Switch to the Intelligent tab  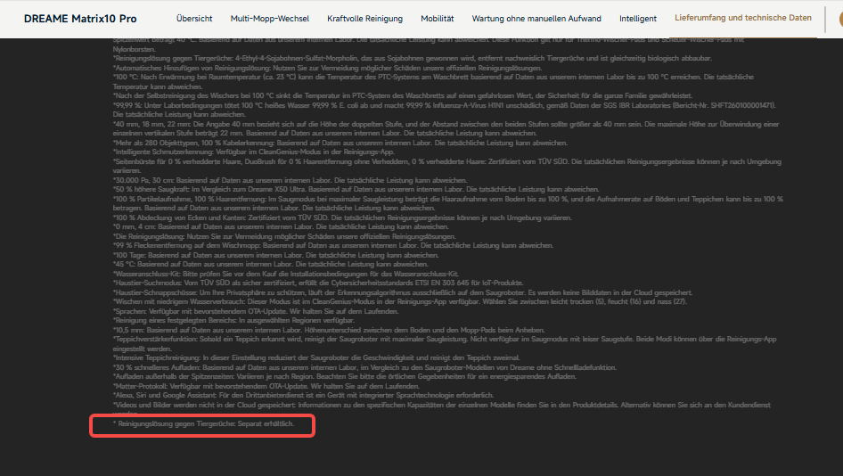pyautogui.click(x=638, y=19)
